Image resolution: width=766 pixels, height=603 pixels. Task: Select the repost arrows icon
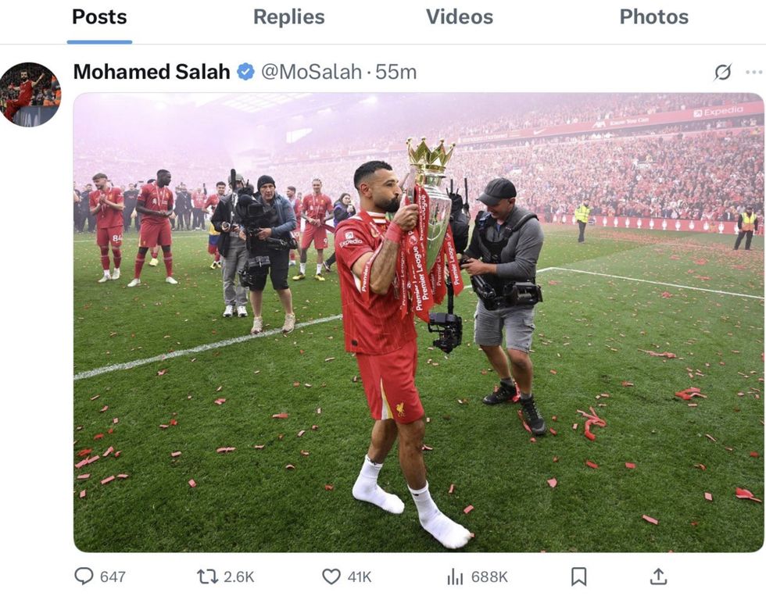[x=206, y=576]
